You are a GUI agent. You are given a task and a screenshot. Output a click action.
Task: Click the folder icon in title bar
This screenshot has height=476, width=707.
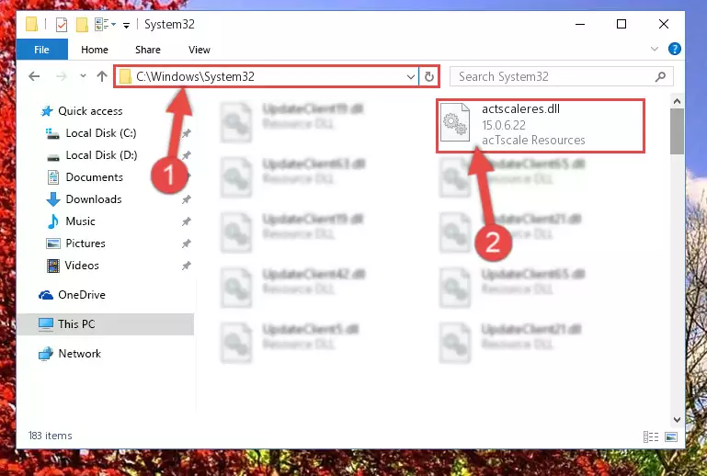tap(31, 24)
